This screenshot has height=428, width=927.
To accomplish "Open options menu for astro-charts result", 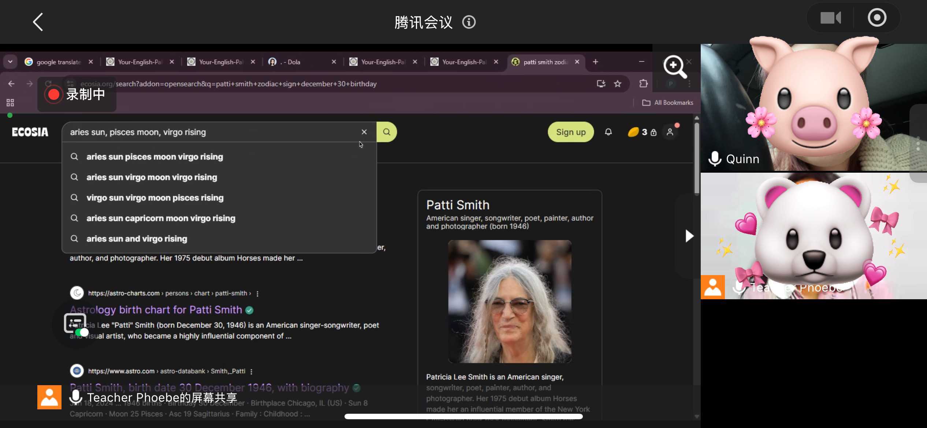I will (257, 294).
